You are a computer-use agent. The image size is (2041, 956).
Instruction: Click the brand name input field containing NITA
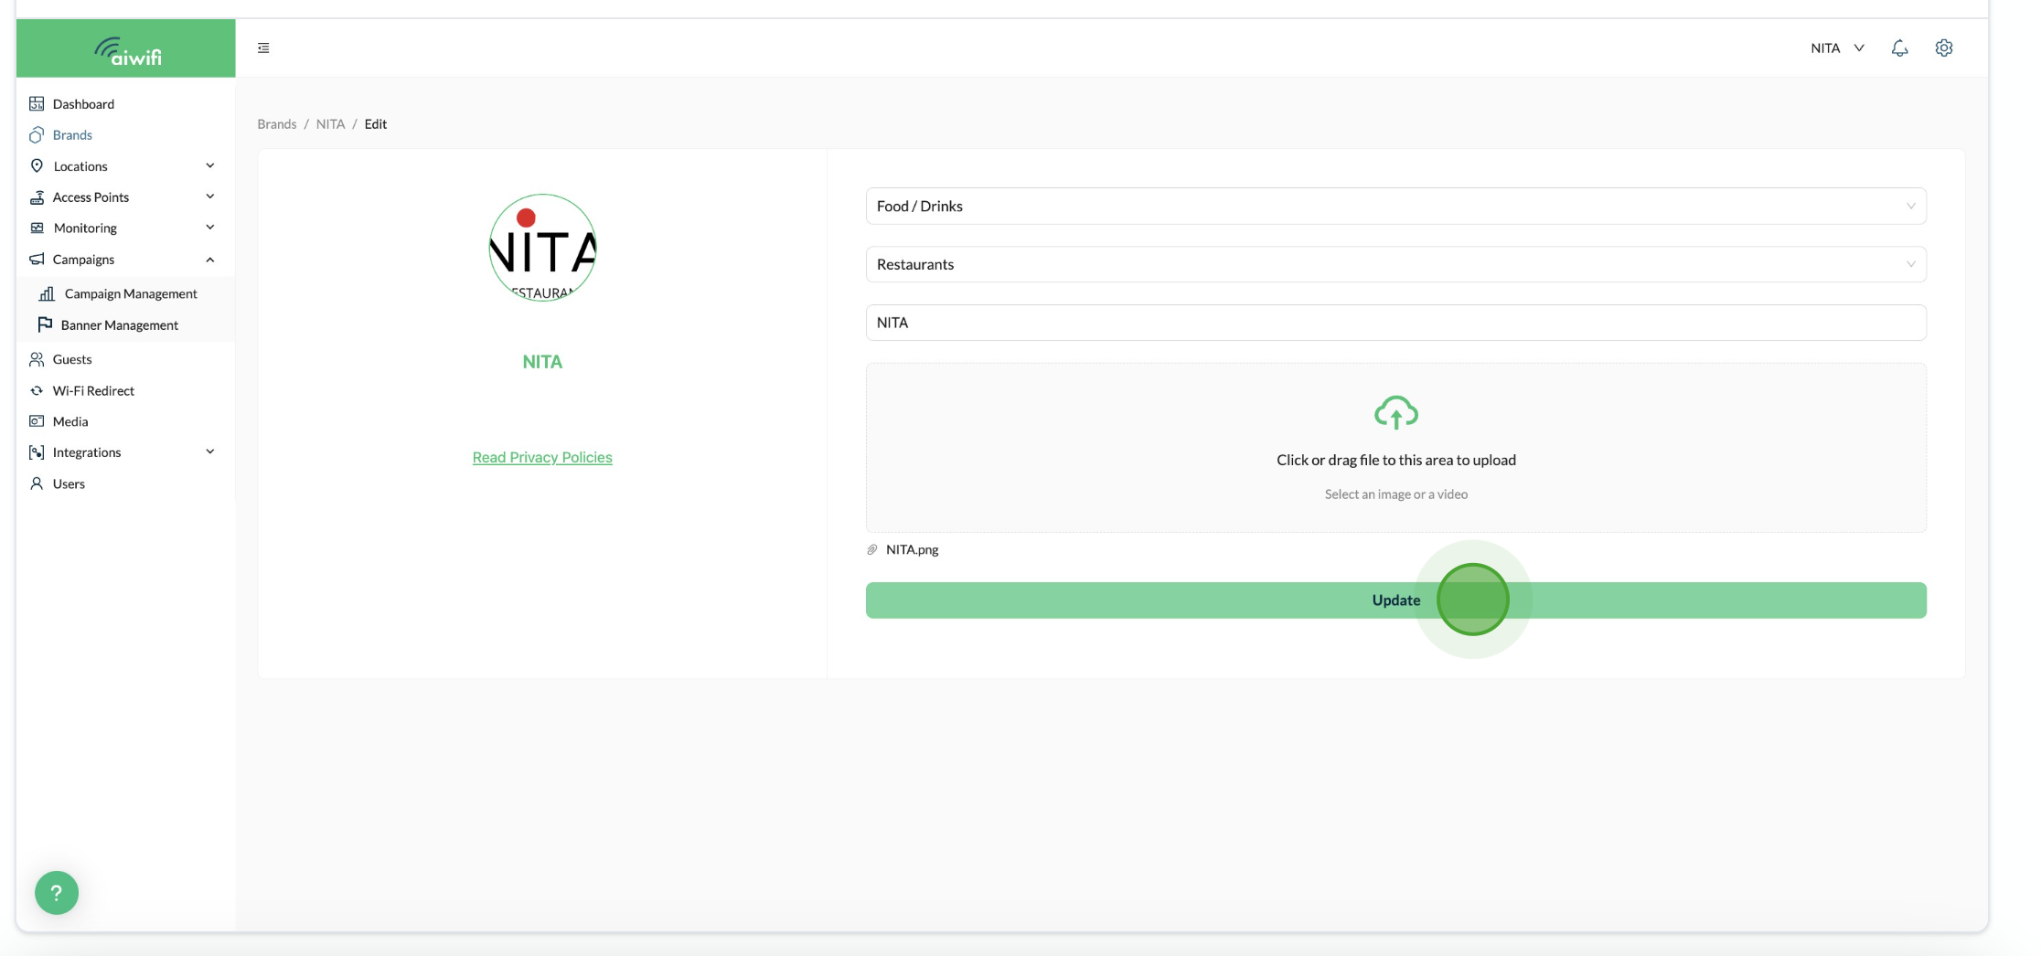[x=1395, y=323]
